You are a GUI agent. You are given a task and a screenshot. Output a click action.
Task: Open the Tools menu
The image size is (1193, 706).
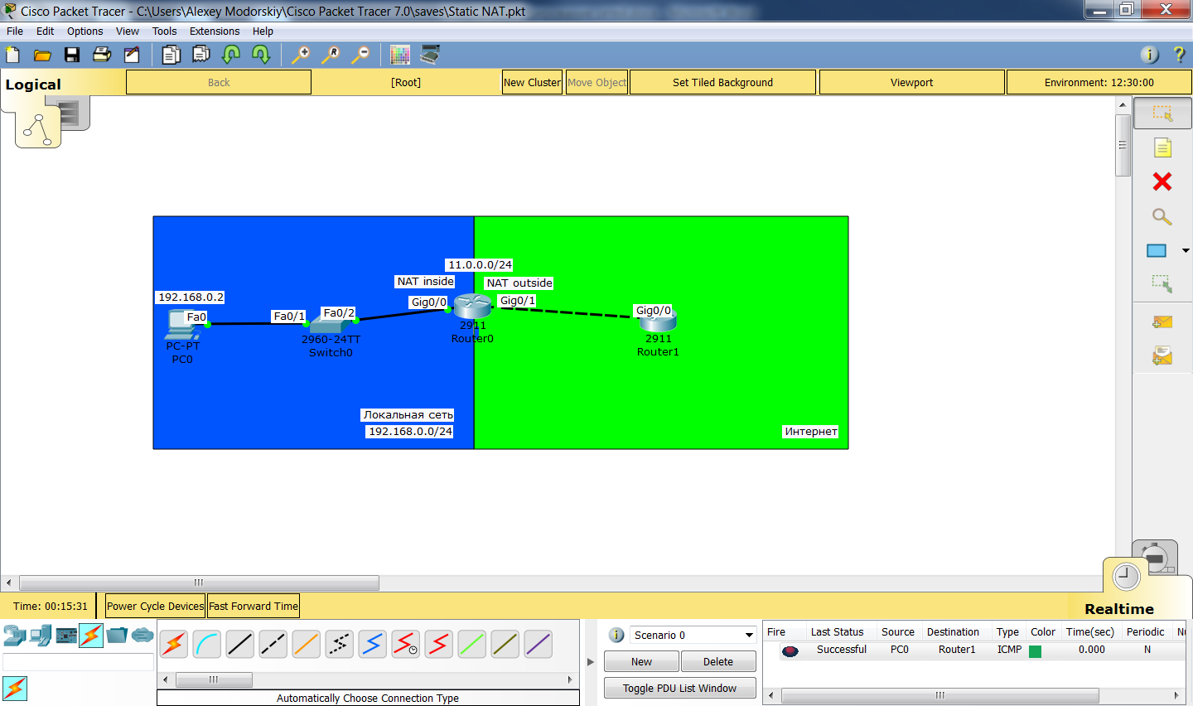[x=164, y=31]
